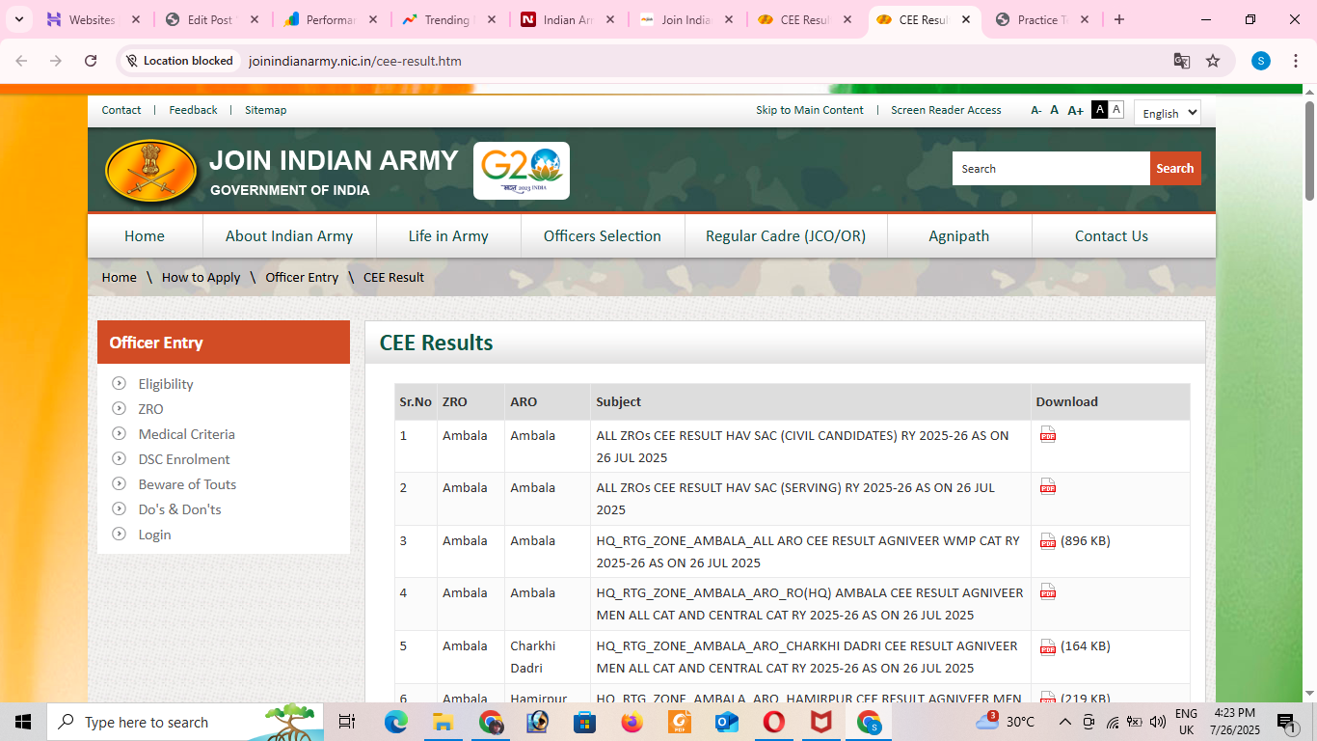Reload the page with the refresh icon
The width and height of the screenshot is (1317, 741).
click(91, 61)
